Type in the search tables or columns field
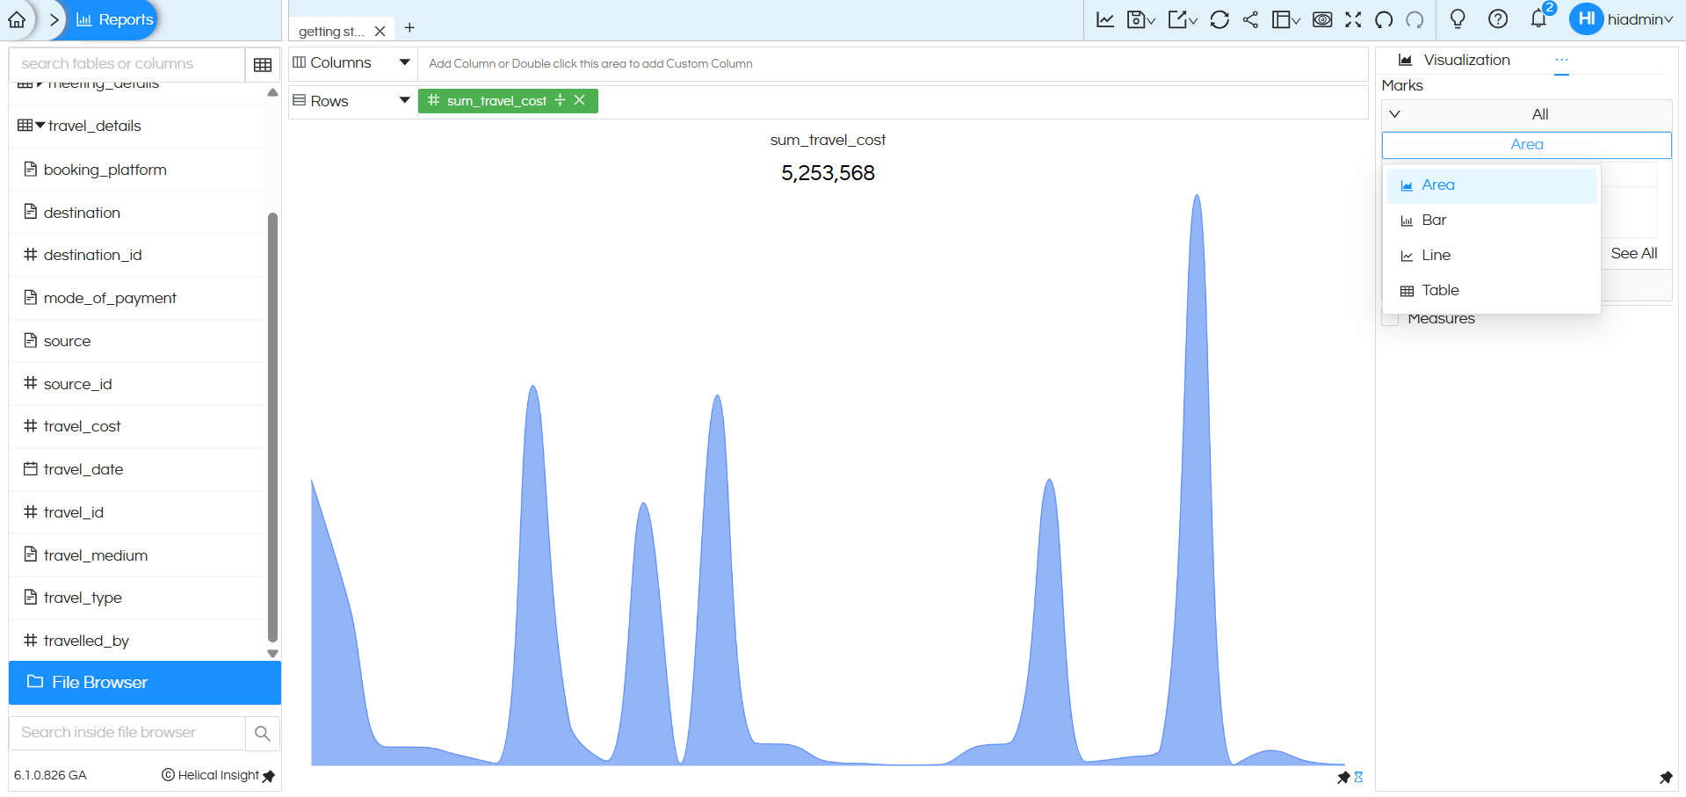This screenshot has width=1686, height=797. pyautogui.click(x=123, y=63)
